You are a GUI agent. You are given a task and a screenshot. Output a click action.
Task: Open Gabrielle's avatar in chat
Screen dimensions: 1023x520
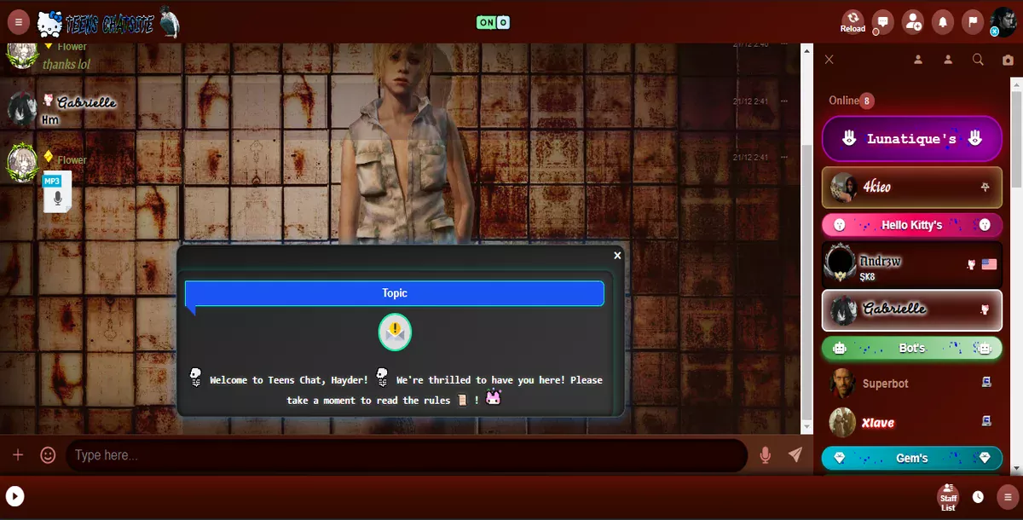click(x=21, y=108)
